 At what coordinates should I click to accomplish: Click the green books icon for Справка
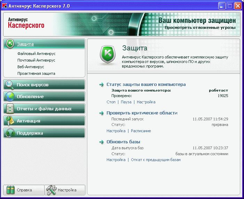10,190
